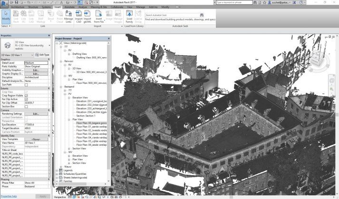
Task: Click the Link CAD tool
Action: [x=31, y=17]
